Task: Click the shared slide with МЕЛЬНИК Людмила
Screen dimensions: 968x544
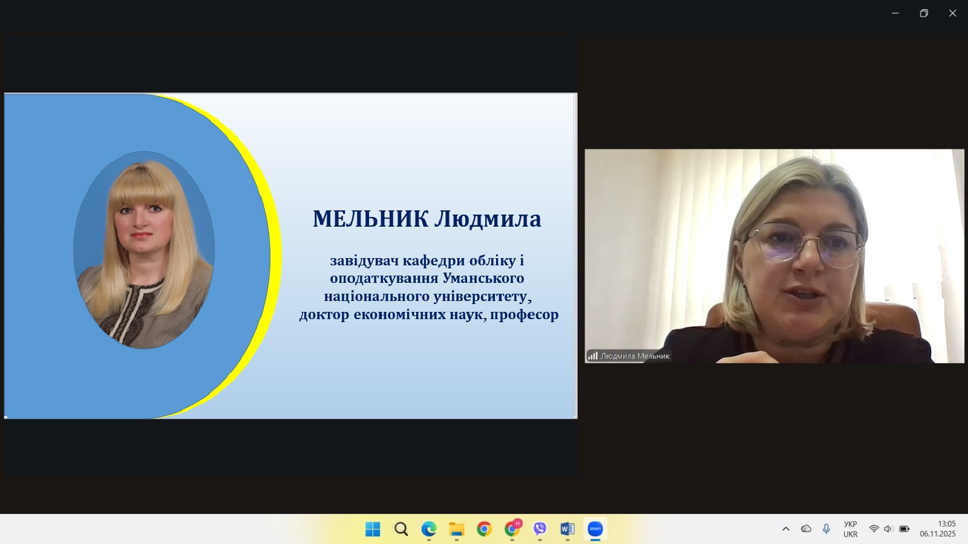Action: (290, 256)
